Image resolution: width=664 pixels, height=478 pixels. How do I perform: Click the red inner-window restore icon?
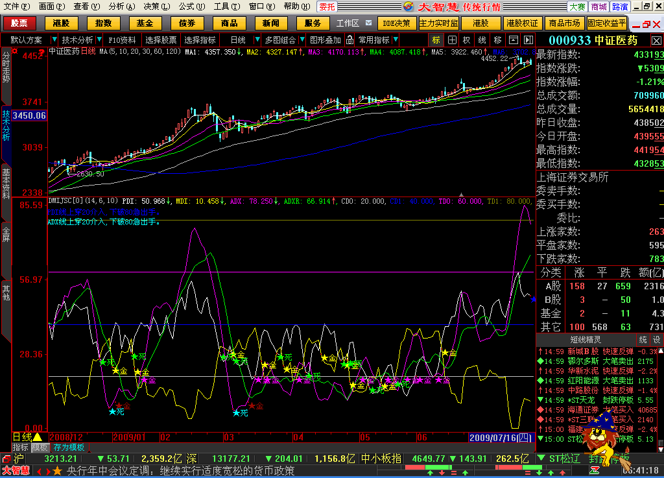click(646, 25)
